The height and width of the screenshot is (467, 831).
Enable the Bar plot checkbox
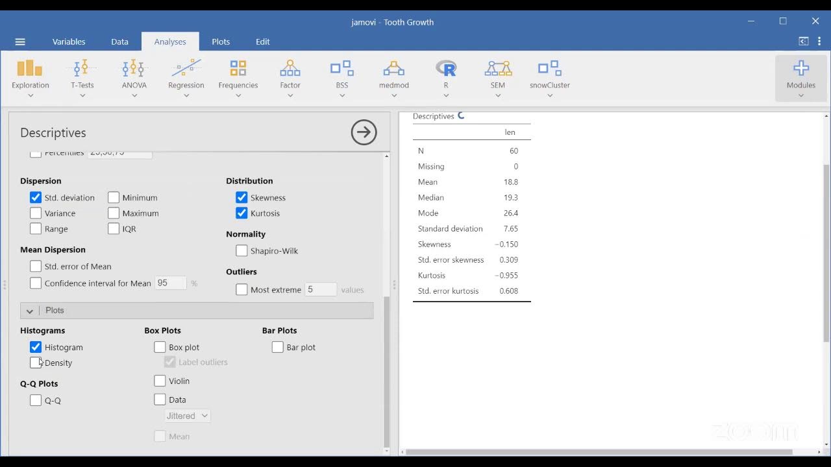278,348
